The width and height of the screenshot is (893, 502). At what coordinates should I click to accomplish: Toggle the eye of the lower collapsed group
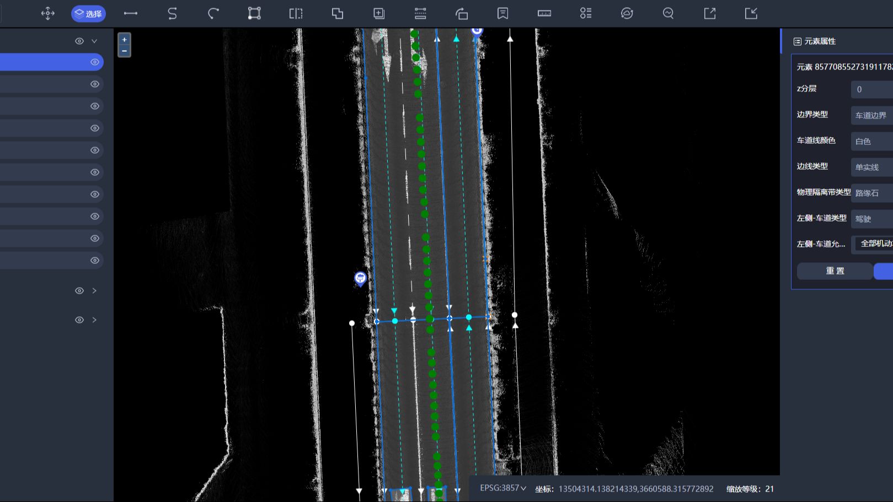pyautogui.click(x=79, y=320)
